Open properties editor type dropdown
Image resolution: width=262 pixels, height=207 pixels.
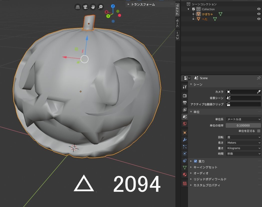click(x=187, y=78)
